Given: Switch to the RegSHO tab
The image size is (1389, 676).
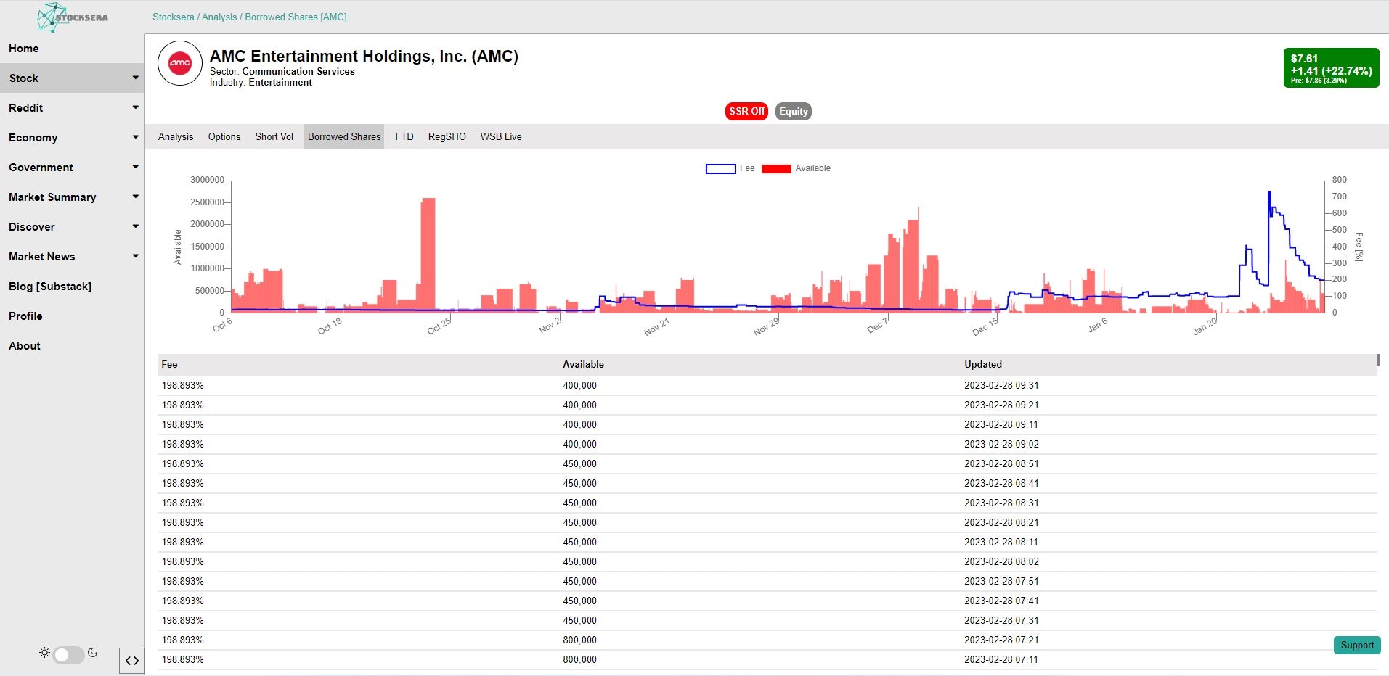Looking at the screenshot, I should coord(447,136).
